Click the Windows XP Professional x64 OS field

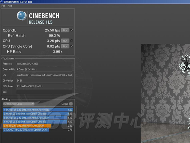tap(44, 75)
